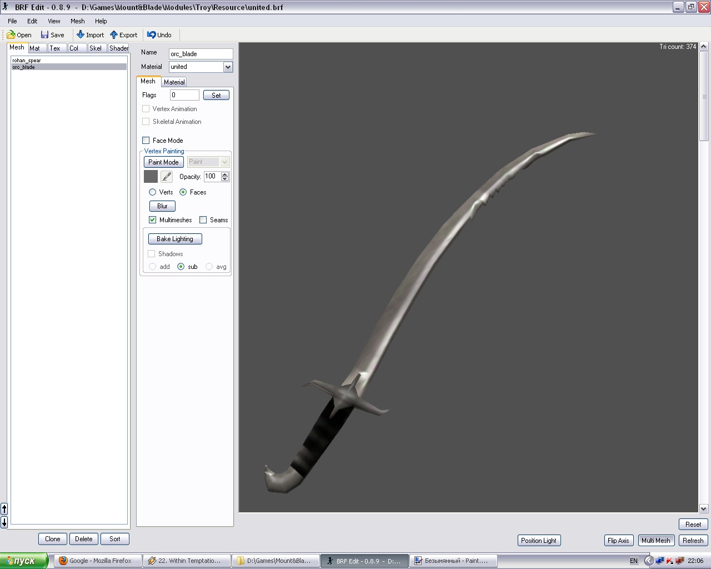
Task: Open the Edit menu
Action: tap(32, 21)
